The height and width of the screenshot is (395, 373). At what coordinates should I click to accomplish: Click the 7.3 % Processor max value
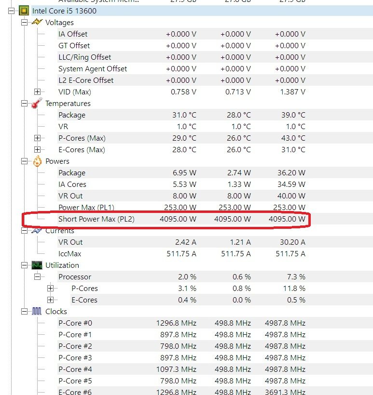[x=296, y=277]
